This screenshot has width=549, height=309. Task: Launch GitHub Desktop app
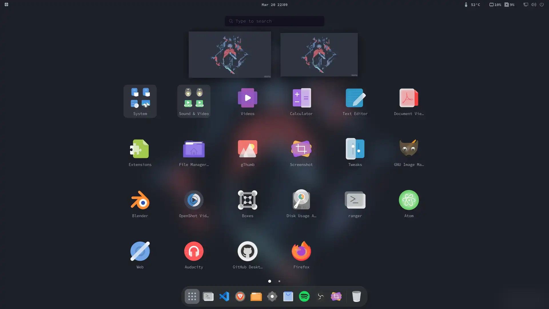247,251
